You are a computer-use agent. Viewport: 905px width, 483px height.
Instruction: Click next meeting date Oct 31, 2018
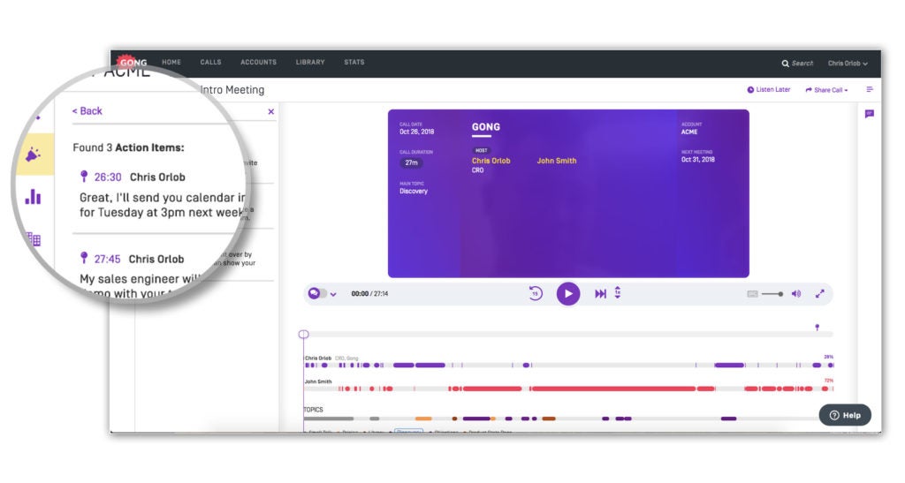coord(698,160)
